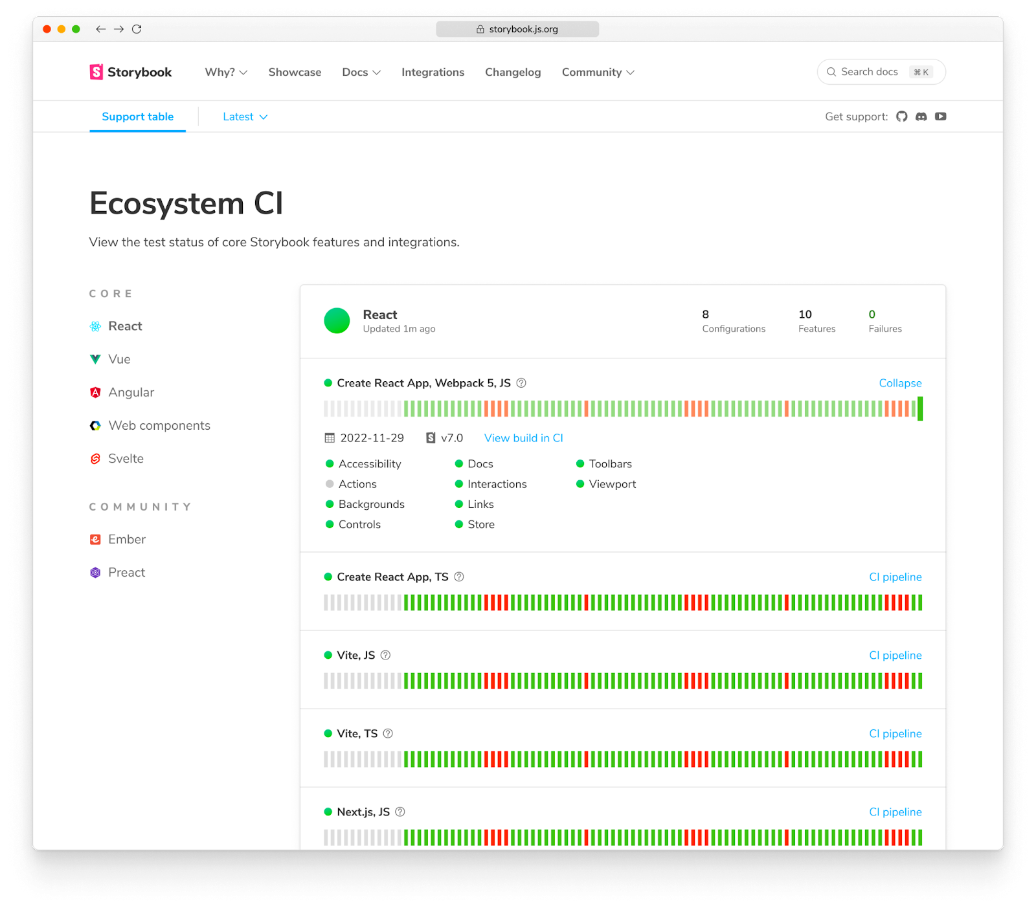Click the Backgrounds feature label
1036x908 pixels.
(x=372, y=504)
